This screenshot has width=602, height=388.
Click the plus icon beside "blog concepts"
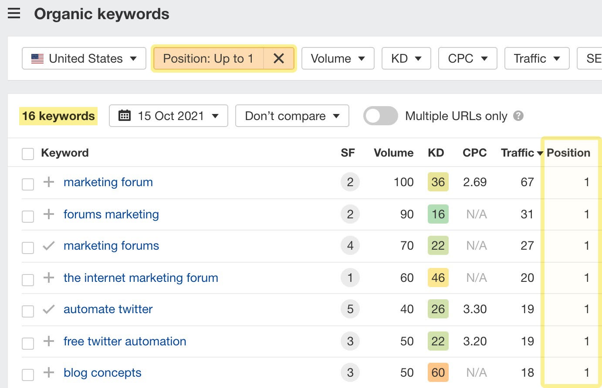click(x=48, y=373)
